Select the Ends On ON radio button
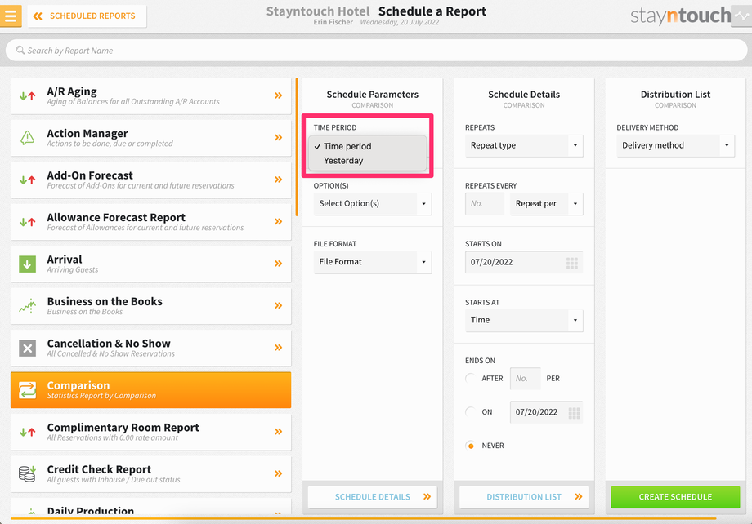 pos(471,411)
